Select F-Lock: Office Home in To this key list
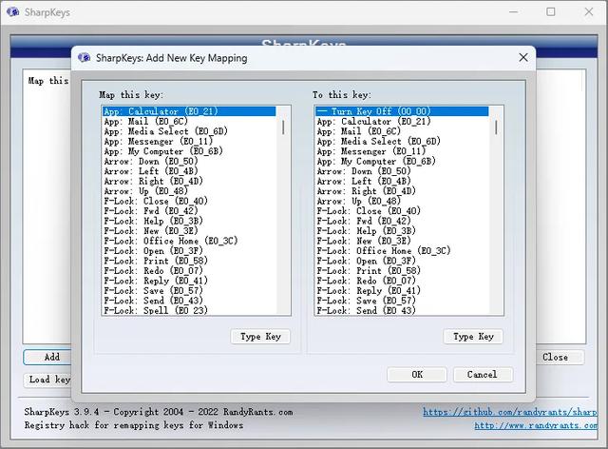Viewport: 608px width, 449px height. [402, 251]
